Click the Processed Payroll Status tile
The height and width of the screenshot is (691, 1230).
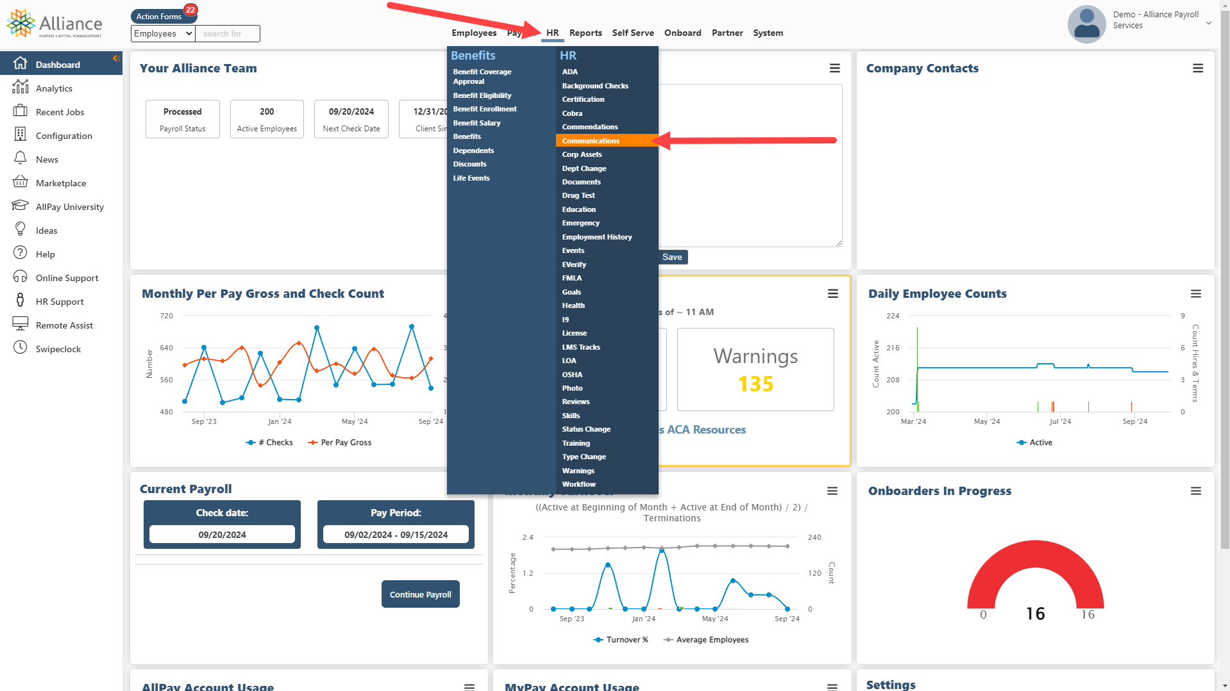click(183, 119)
